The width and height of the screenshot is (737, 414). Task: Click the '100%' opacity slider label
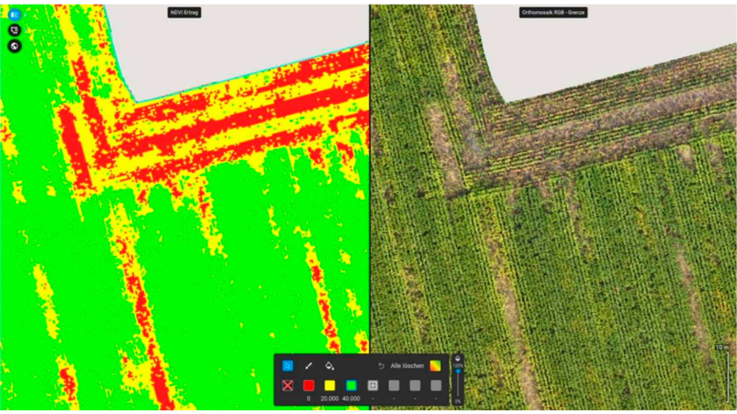[x=457, y=365]
